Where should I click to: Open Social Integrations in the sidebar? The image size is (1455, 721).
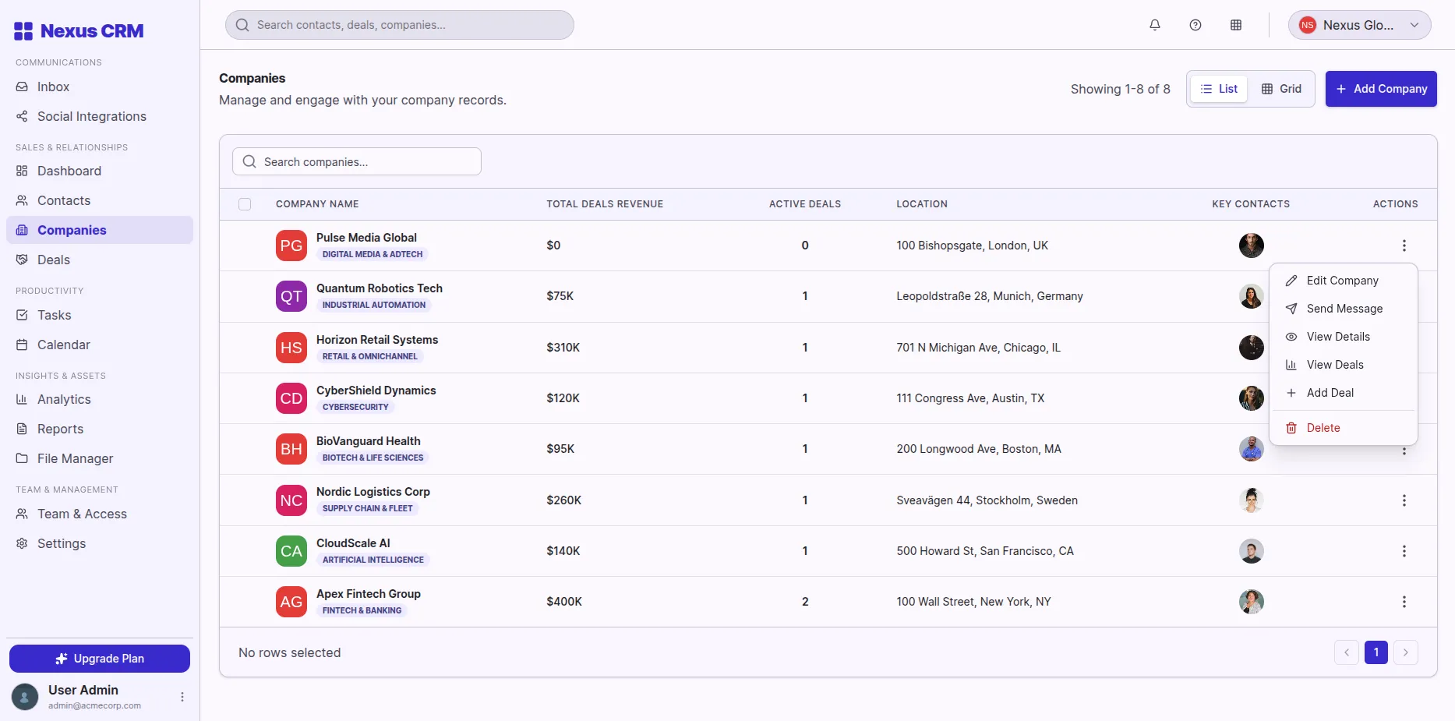tap(100, 116)
